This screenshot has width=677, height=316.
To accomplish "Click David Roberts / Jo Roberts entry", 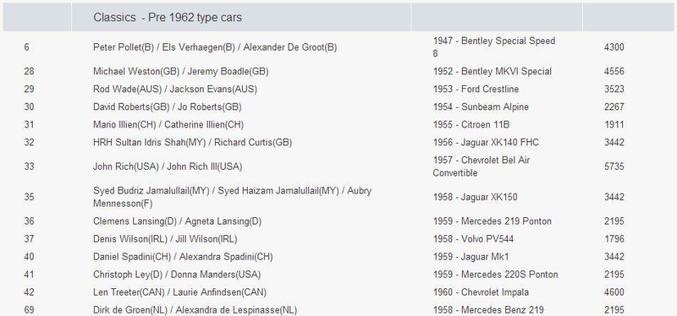I will pos(167,107).
